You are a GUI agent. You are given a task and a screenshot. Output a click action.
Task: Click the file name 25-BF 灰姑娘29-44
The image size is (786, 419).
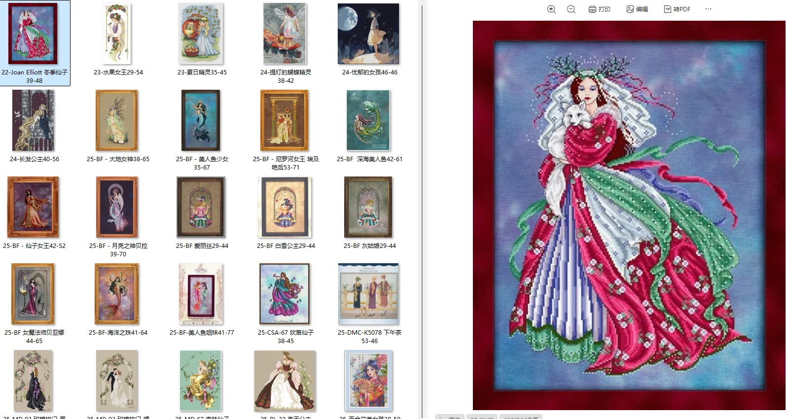click(370, 245)
